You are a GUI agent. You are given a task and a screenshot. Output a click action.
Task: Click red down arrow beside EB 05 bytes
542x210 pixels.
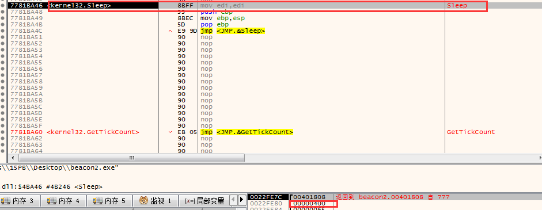click(170, 132)
